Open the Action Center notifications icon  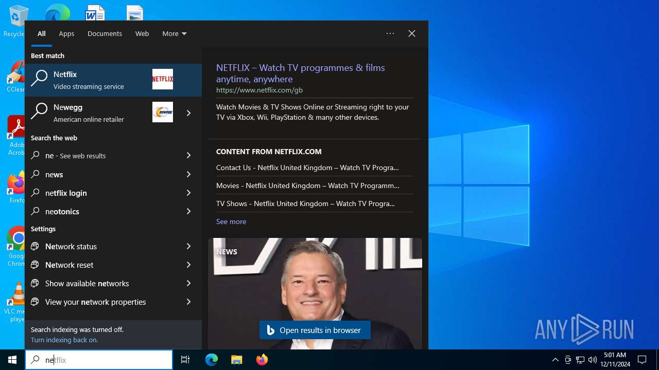[x=642, y=360]
